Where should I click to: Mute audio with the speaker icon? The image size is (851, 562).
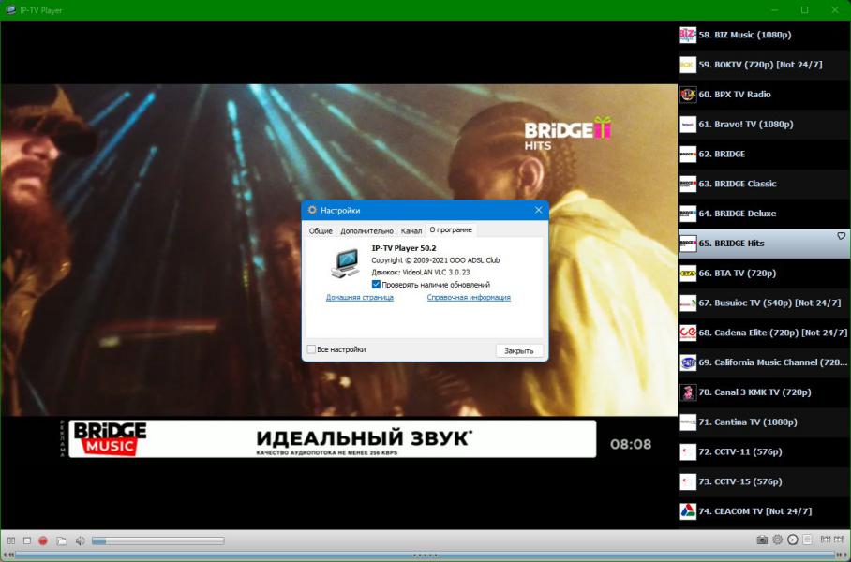80,540
